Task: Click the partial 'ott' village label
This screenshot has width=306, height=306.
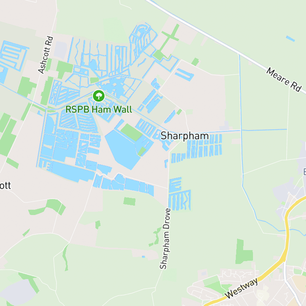Action: tap(5, 186)
